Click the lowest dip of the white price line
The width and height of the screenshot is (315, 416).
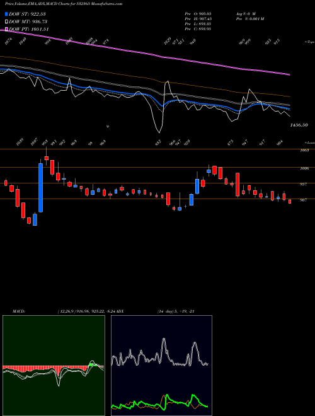pyautogui.click(x=159, y=132)
